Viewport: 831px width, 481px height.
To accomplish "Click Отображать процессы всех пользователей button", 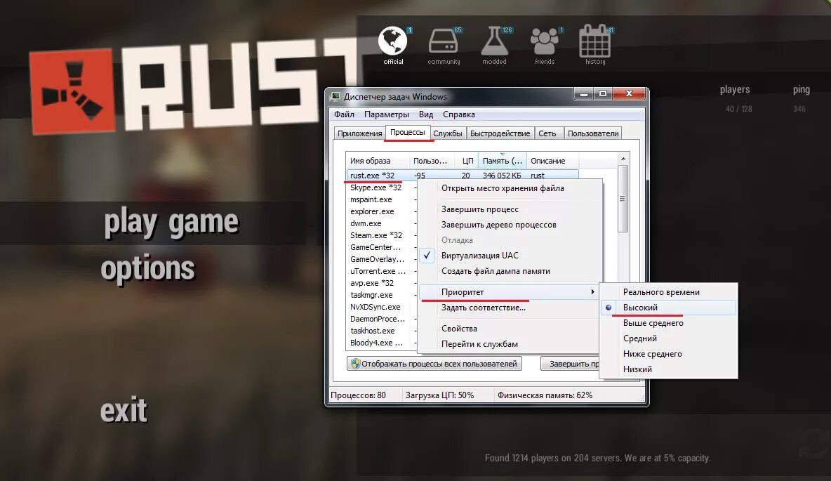I will [x=434, y=364].
